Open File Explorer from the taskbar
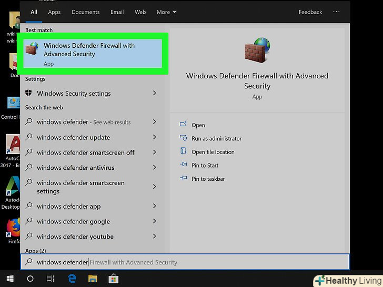 click(93, 279)
